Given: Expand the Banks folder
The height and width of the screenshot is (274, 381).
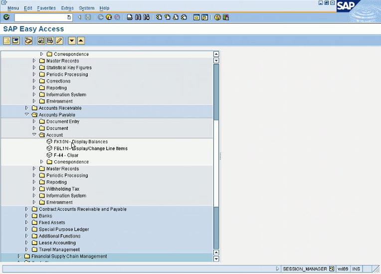Looking at the screenshot, I should tap(27, 216).
